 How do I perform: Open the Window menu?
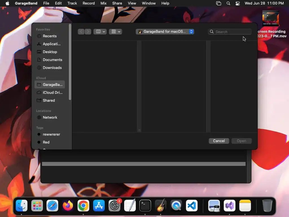(x=149, y=3)
